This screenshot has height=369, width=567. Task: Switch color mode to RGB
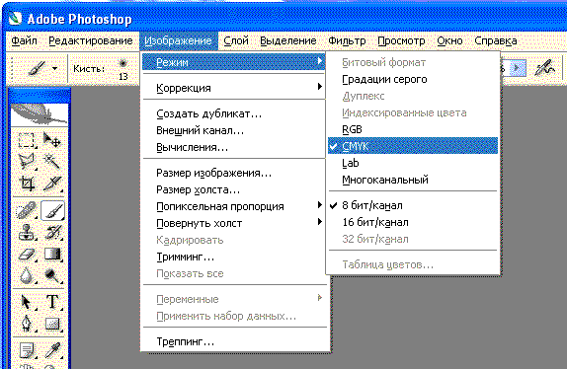(413, 129)
